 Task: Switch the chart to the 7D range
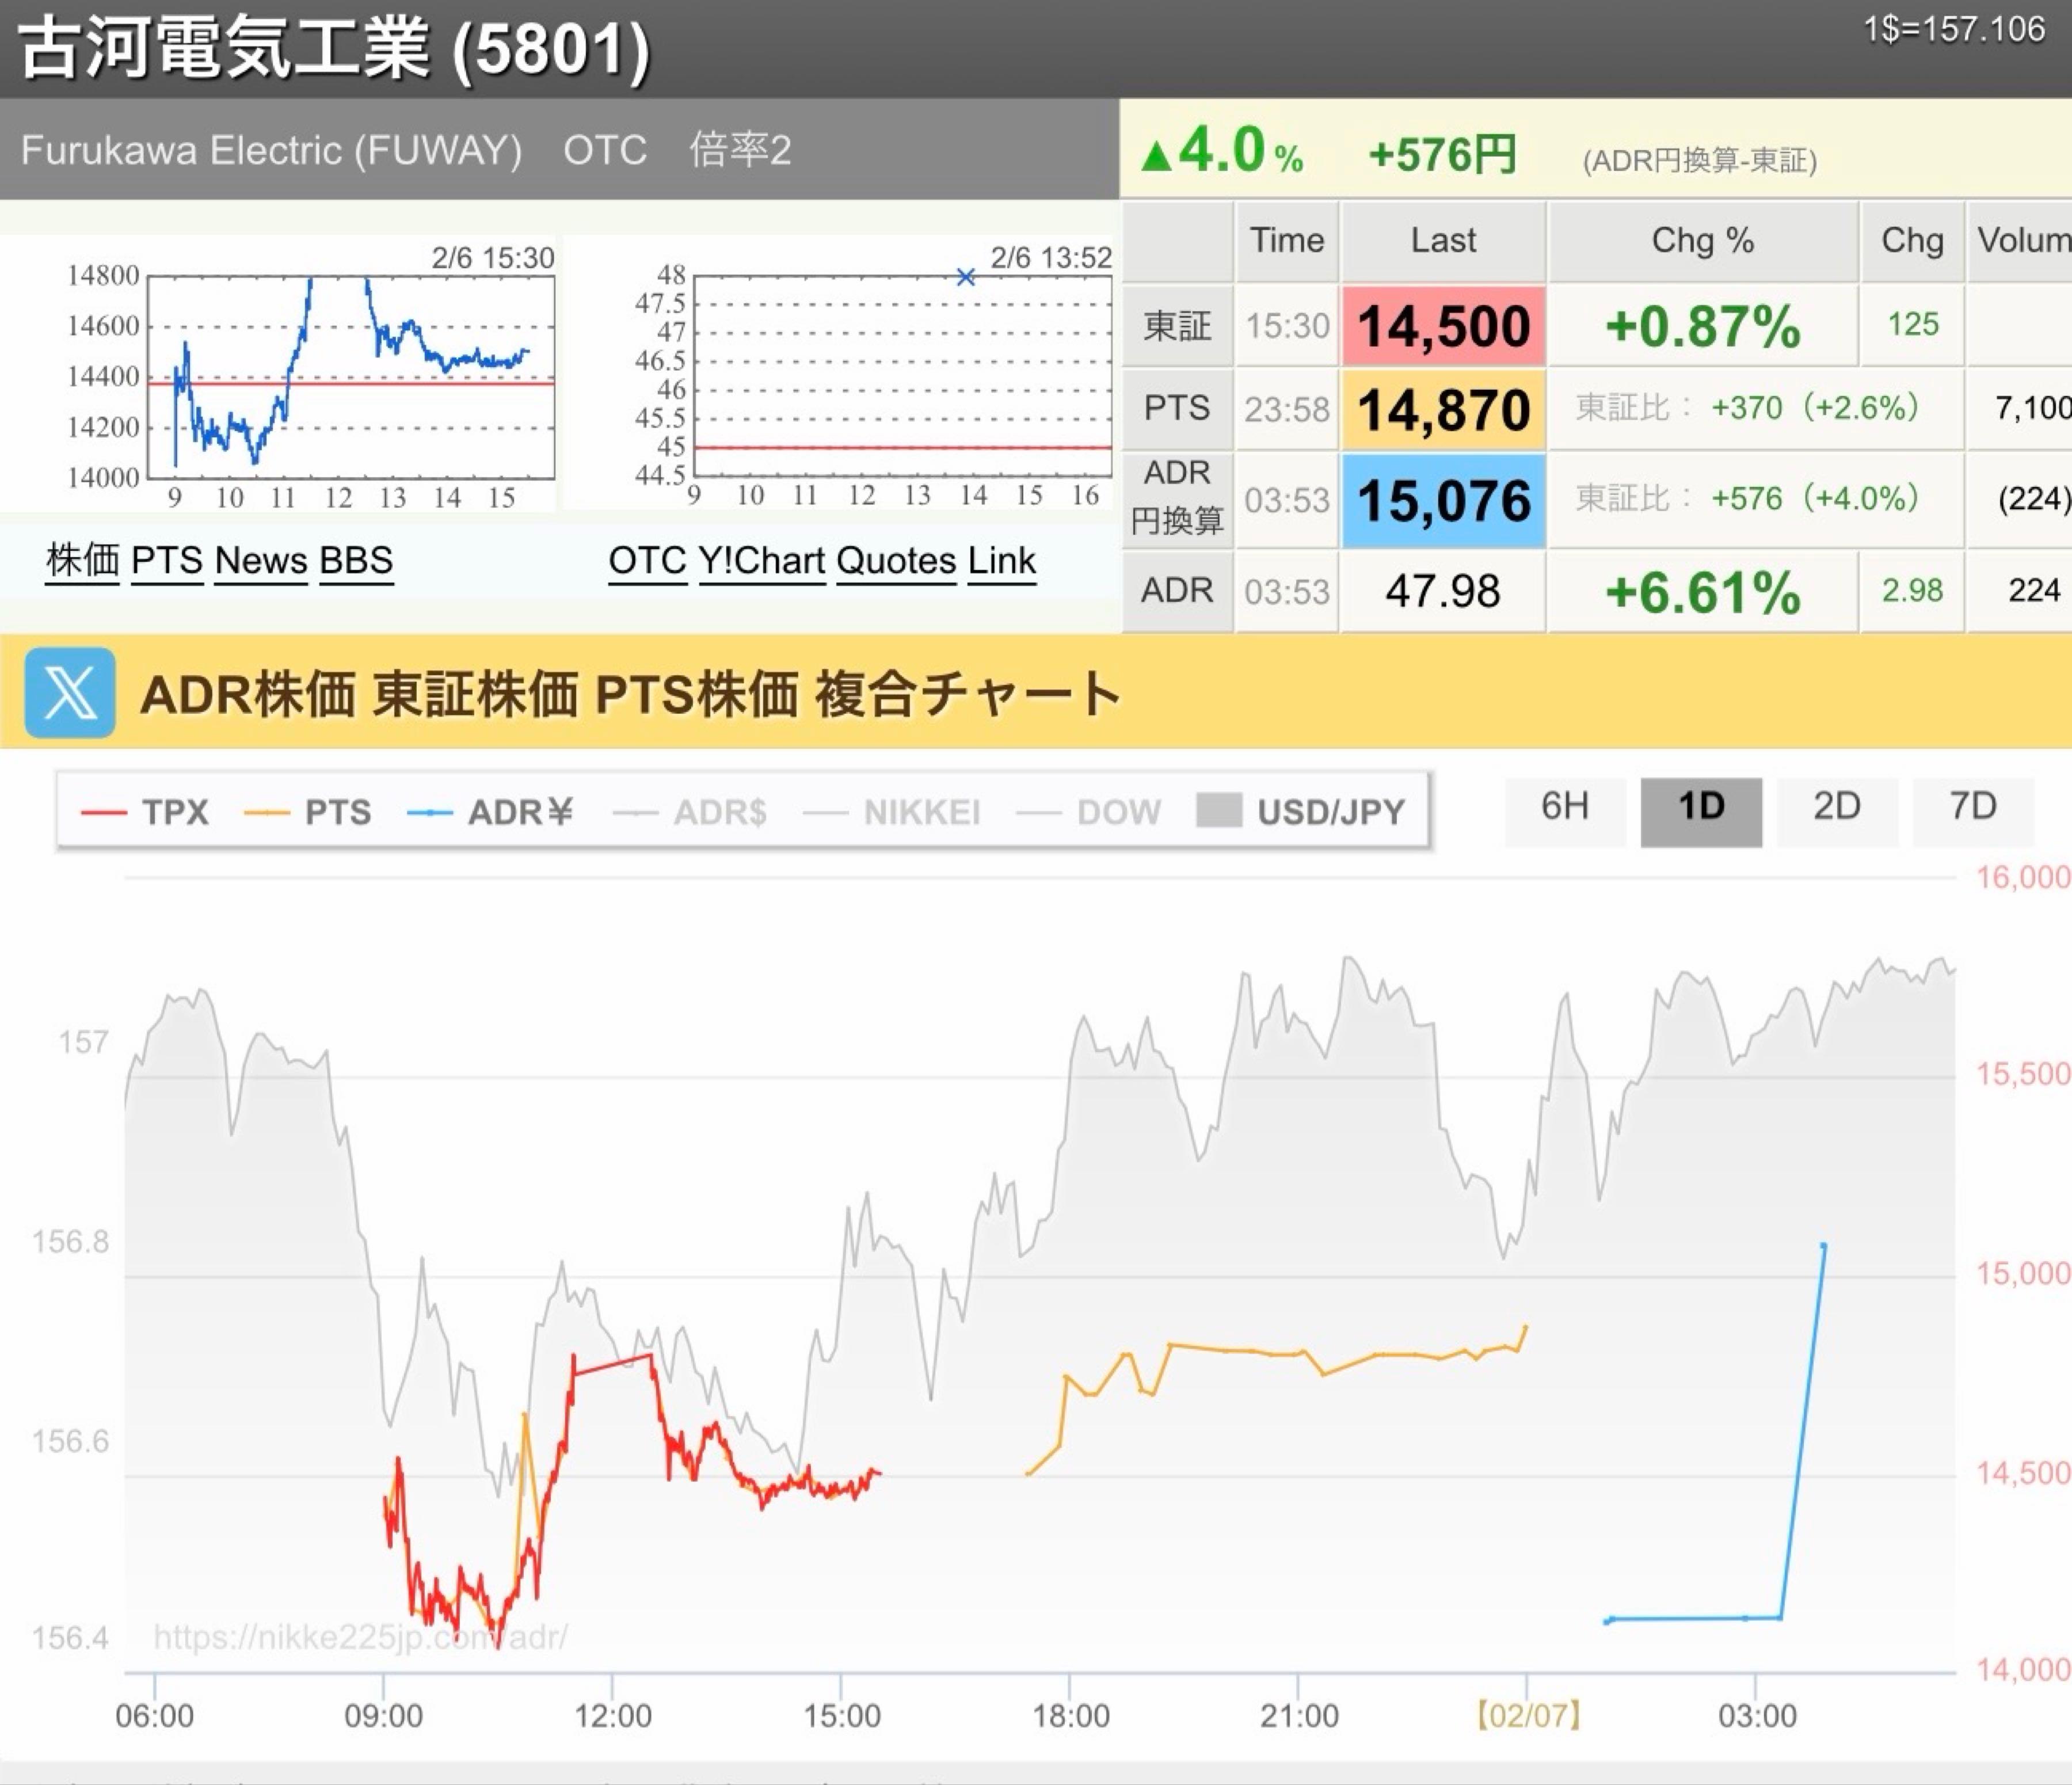click(x=1972, y=807)
